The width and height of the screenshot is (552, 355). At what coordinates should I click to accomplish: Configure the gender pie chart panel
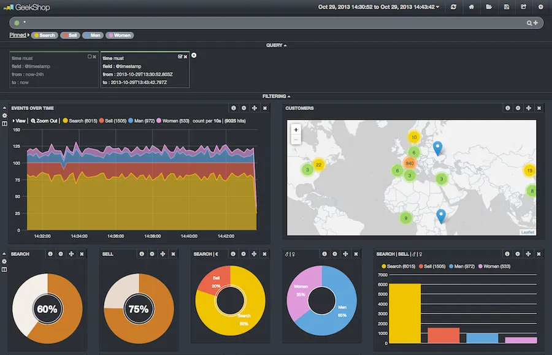tap(335, 254)
